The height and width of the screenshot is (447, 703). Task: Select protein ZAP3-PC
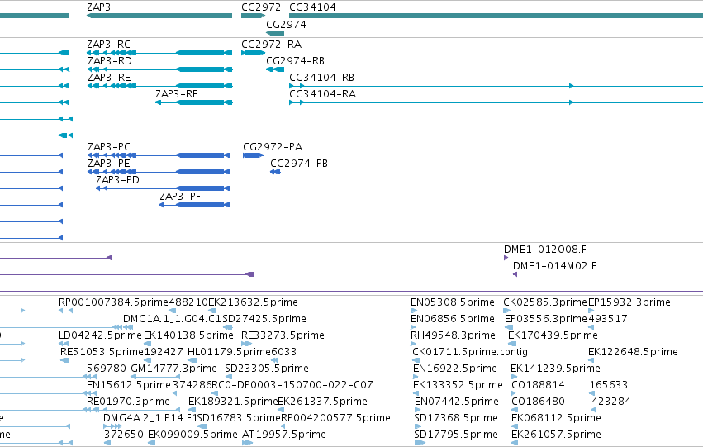click(x=159, y=155)
